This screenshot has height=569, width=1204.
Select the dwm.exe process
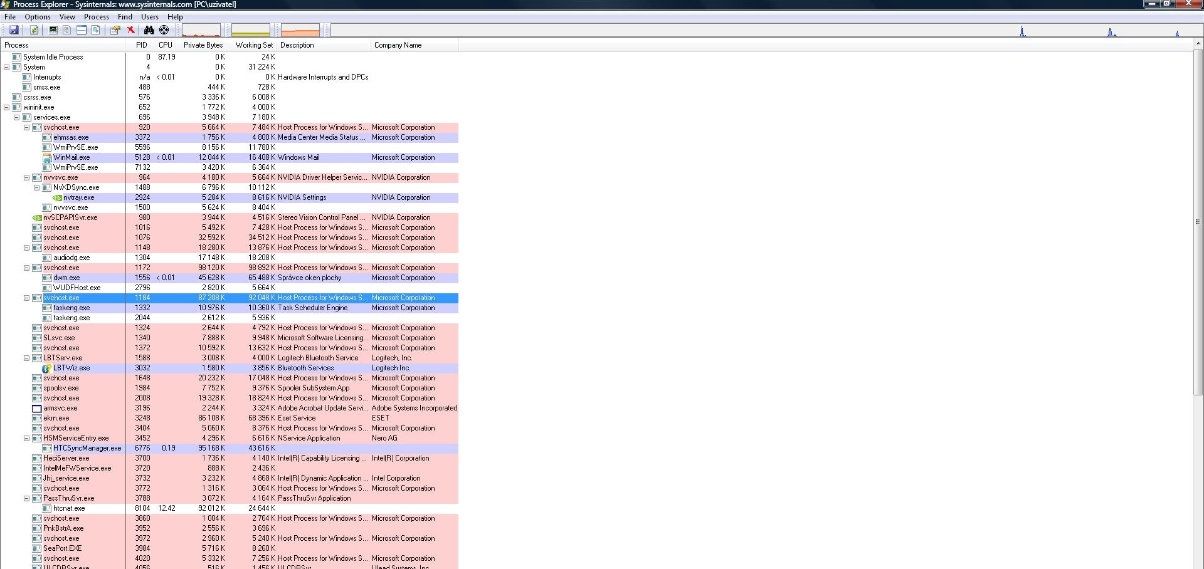click(229, 278)
